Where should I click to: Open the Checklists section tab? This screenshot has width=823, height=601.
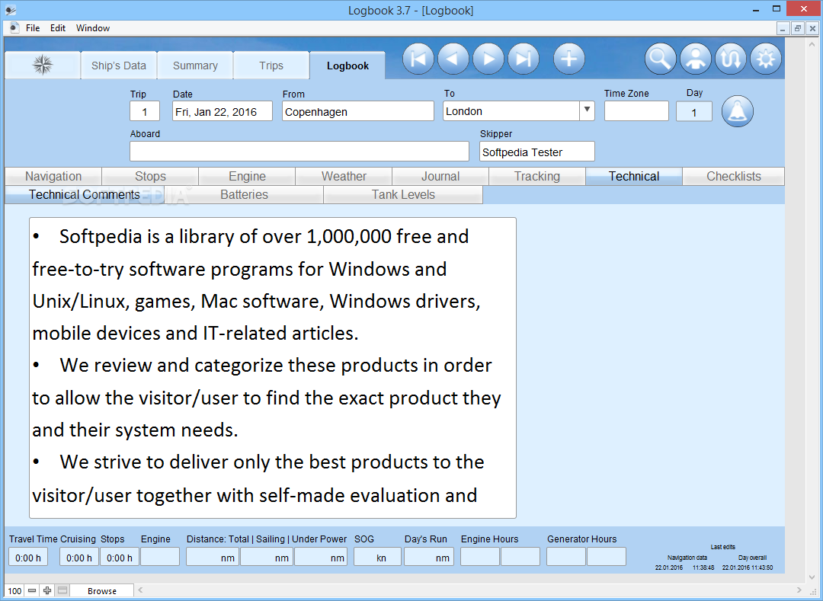click(x=734, y=176)
